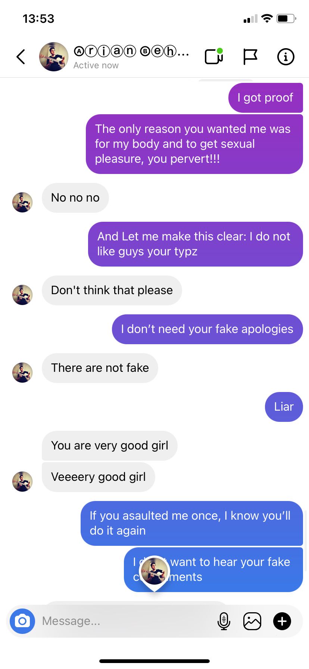309x669 pixels.
Task: Select the "There are not fake" message
Action: [x=100, y=368]
